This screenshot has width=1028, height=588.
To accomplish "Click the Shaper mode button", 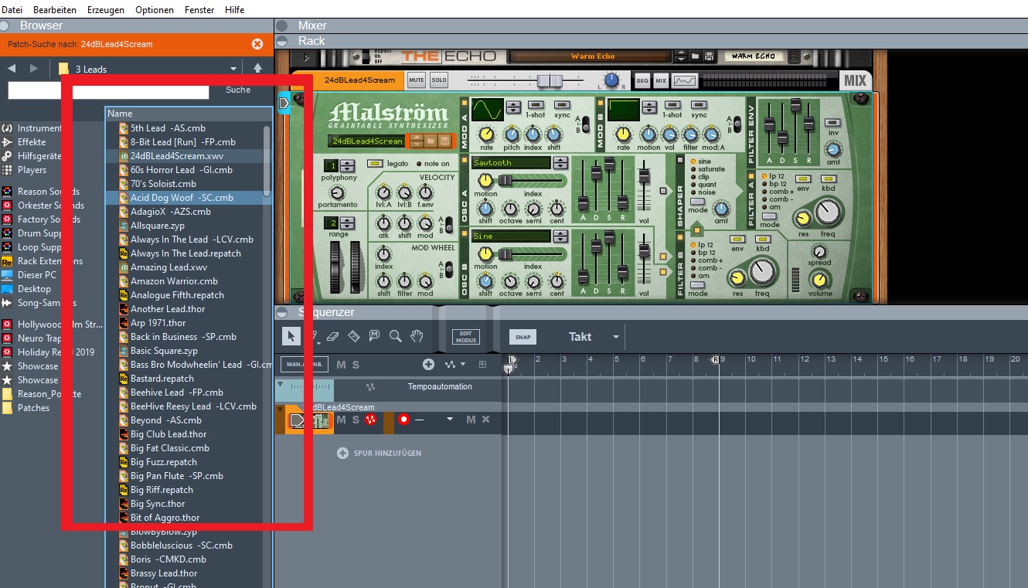I will pyautogui.click(x=698, y=201).
